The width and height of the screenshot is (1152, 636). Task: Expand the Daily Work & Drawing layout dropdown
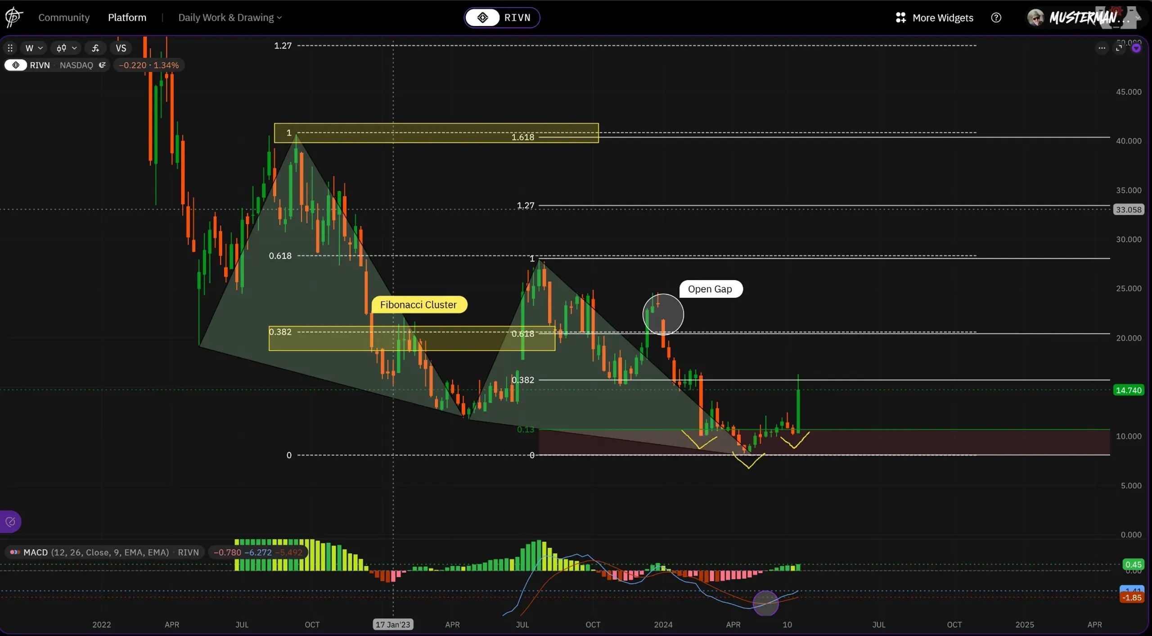point(230,18)
